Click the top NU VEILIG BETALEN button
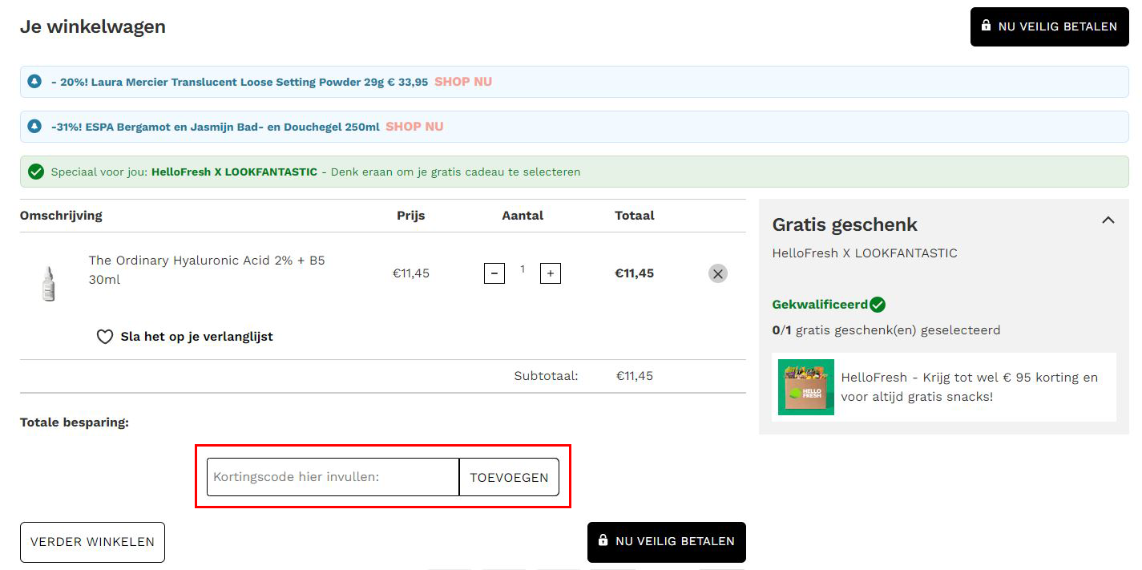 1049,26
